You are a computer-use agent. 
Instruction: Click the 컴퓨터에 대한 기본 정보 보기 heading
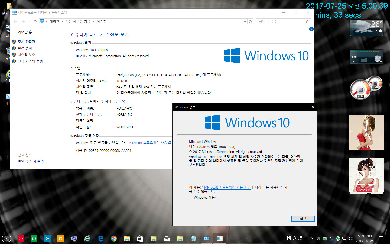click(x=100, y=34)
